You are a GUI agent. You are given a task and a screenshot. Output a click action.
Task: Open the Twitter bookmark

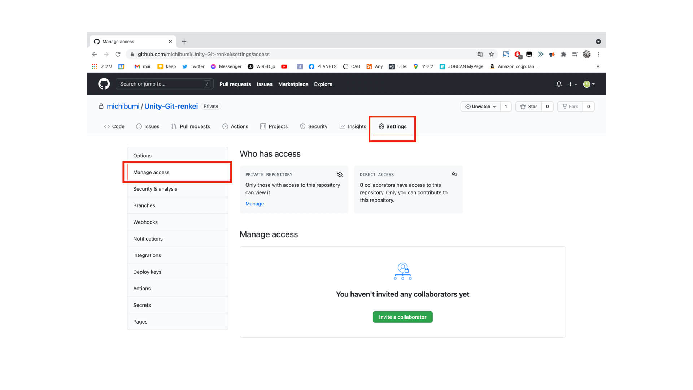click(x=193, y=66)
